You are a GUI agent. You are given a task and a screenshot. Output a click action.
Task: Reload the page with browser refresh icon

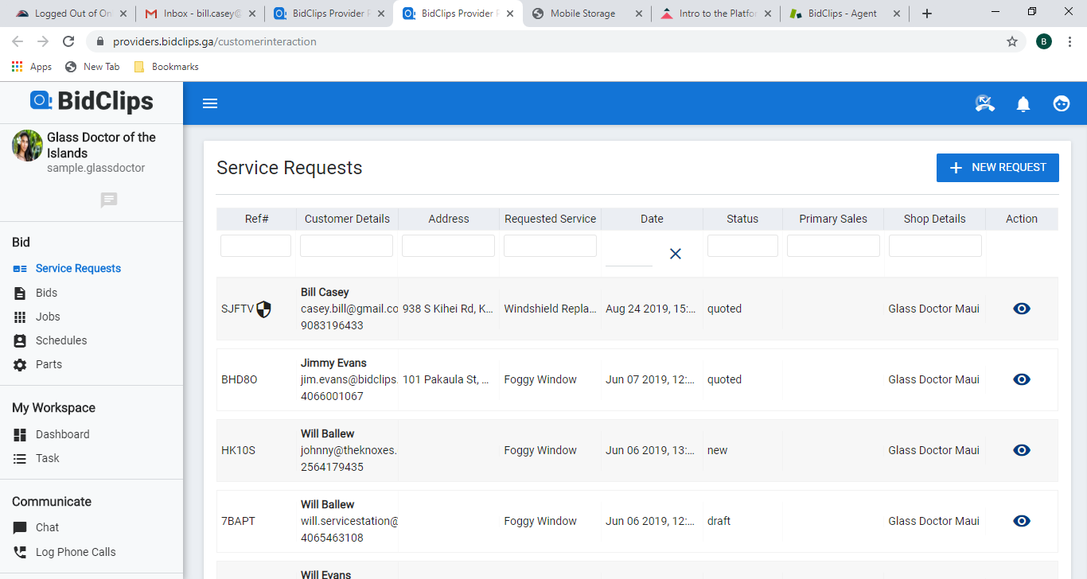click(68, 41)
